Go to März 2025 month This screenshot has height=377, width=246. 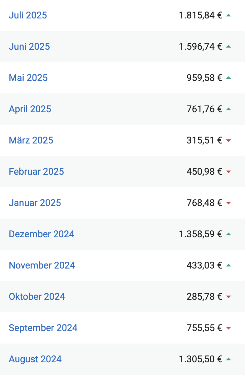[31, 140]
